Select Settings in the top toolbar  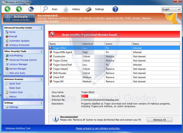coord(99,9)
